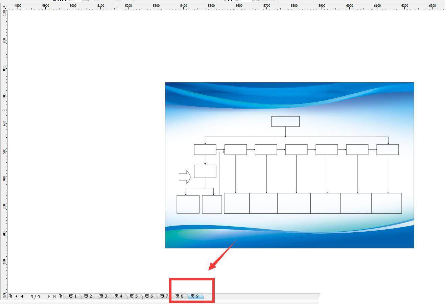Open page tab 页 5
445x304 pixels.
[x=134, y=296]
